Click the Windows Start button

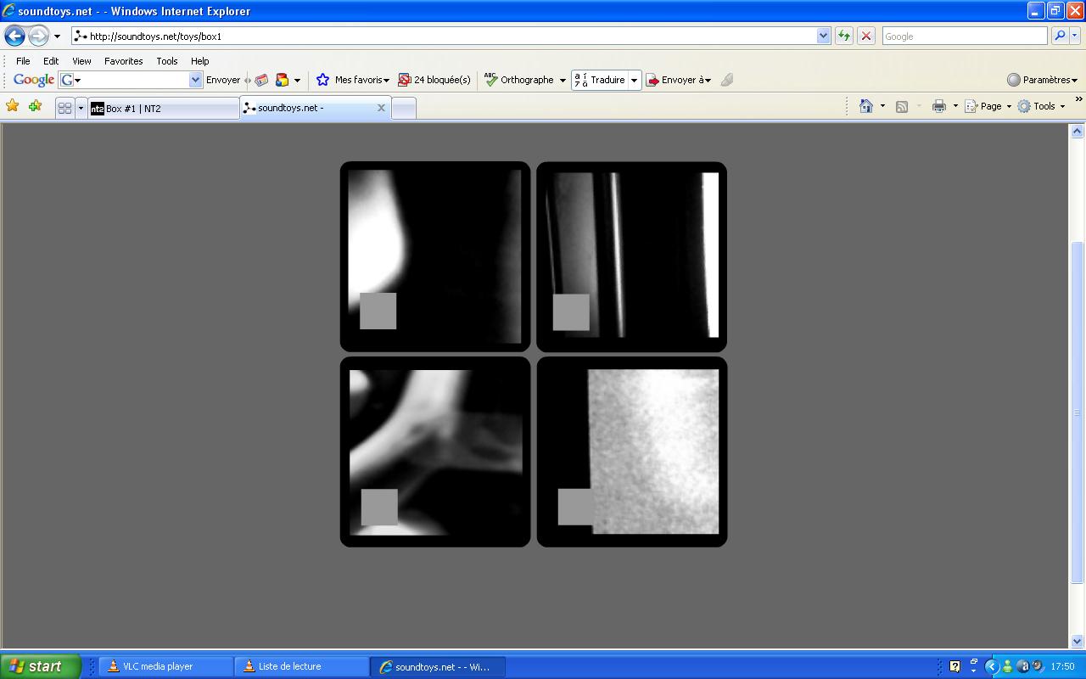tap(40, 666)
